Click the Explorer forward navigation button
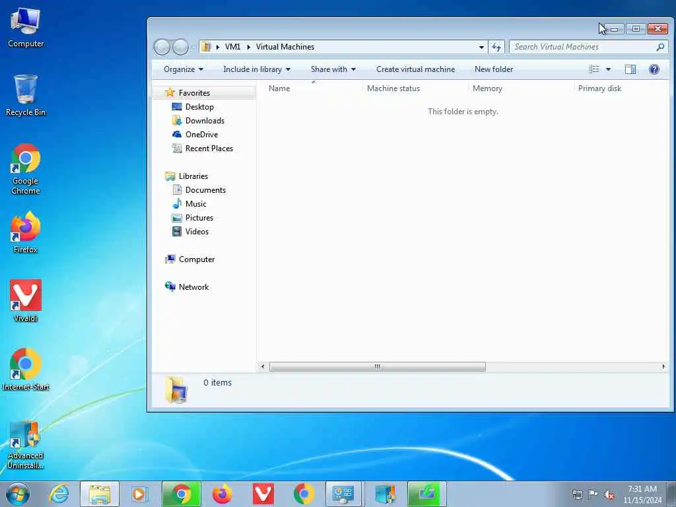This screenshot has width=676, height=507. click(x=180, y=47)
